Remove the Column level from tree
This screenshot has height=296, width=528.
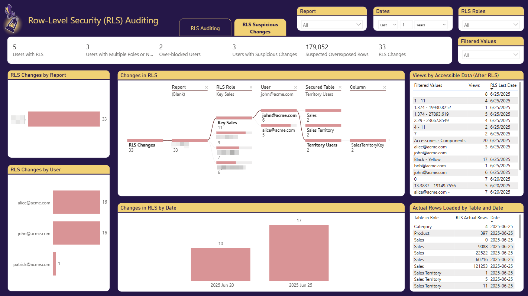coord(385,88)
